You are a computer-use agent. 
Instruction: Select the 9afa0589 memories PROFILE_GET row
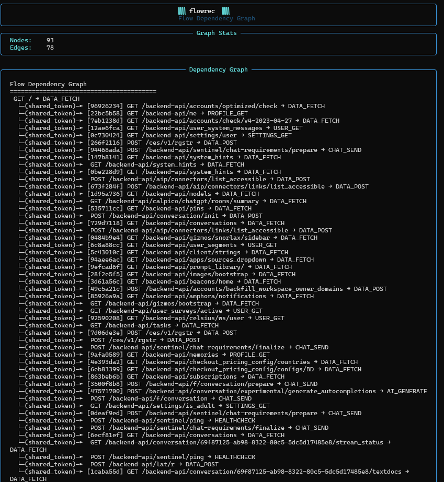[x=144, y=355]
